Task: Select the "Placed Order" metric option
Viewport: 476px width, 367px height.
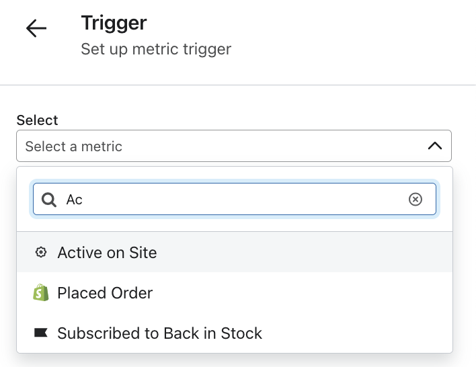Action: click(235, 293)
